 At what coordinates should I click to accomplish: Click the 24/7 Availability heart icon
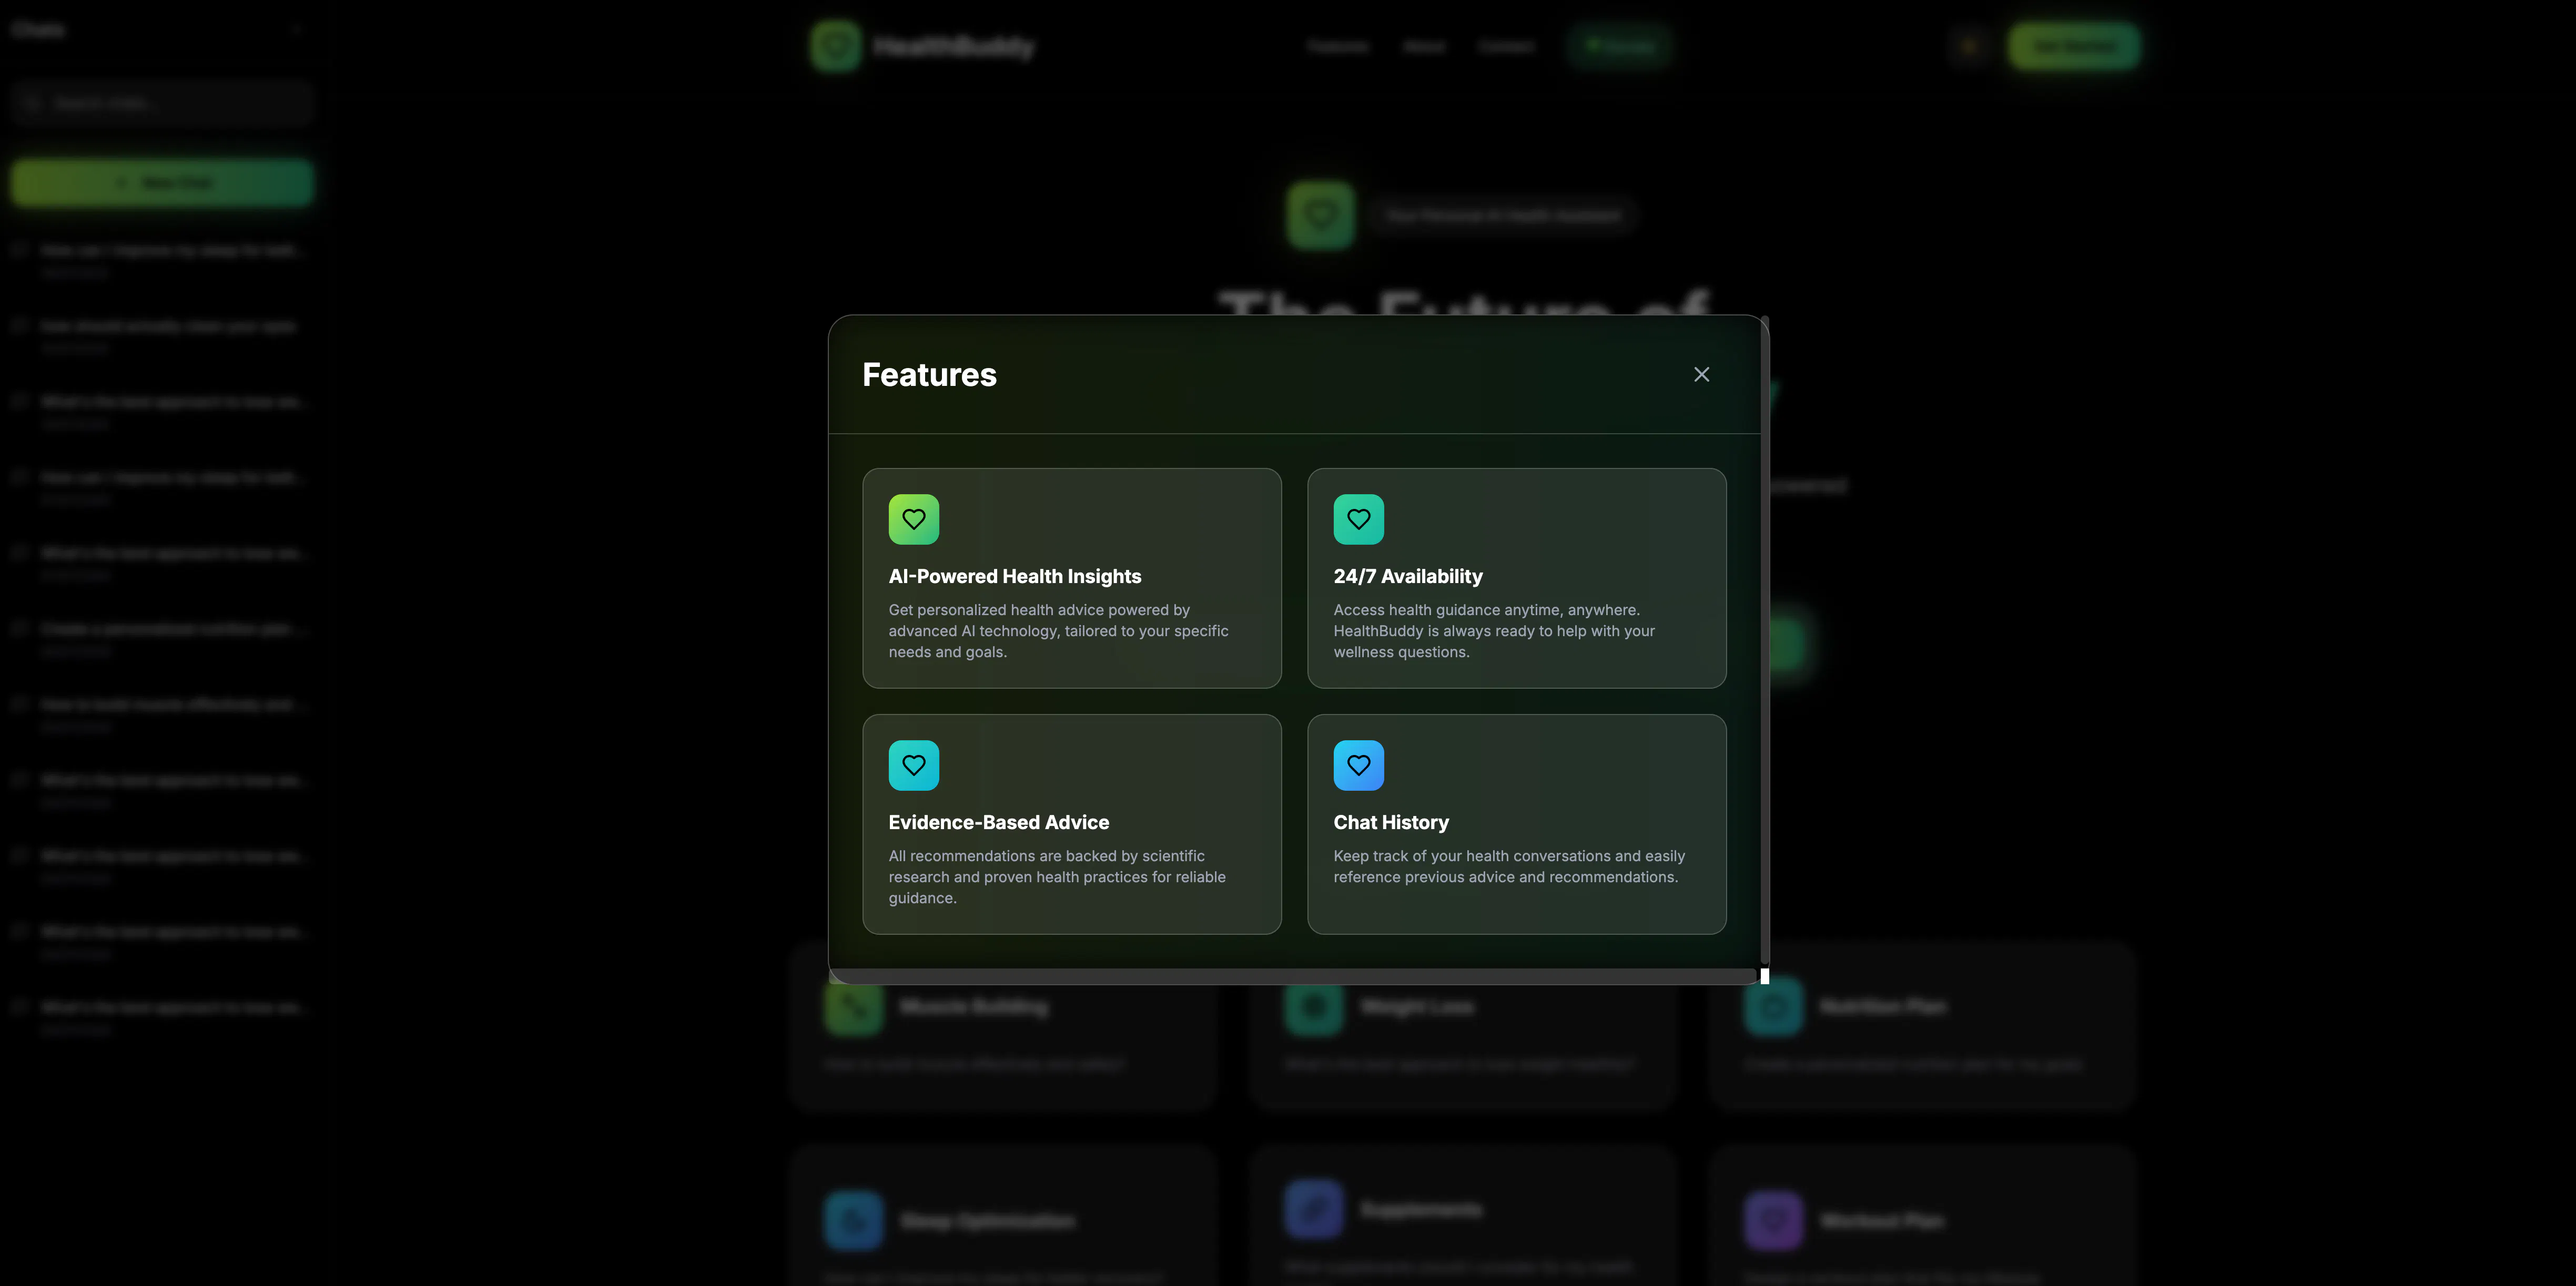(1358, 519)
